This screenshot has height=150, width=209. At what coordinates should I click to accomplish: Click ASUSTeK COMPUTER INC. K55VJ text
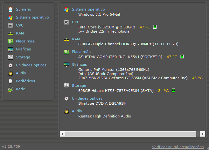[120, 57]
